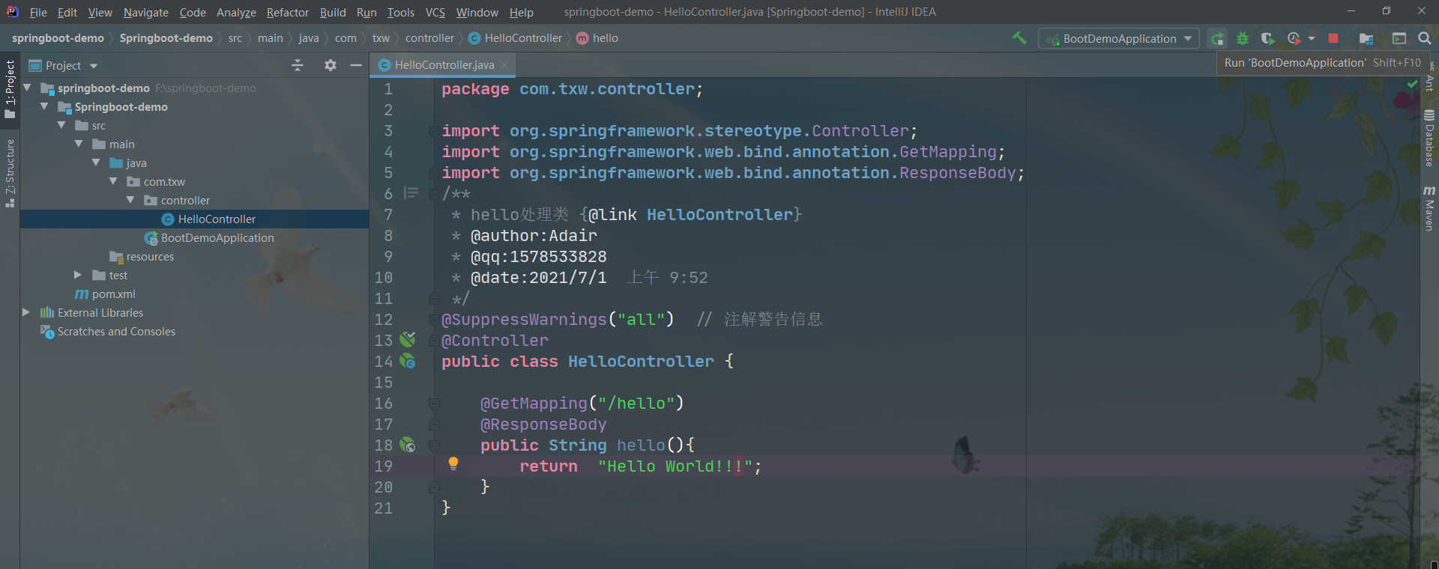Collapse the main folder
The image size is (1439, 569).
point(79,144)
